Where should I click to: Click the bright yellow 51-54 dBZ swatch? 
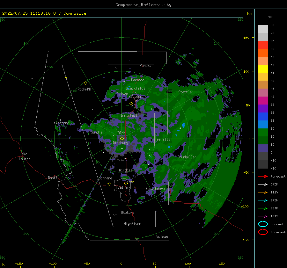(263, 69)
